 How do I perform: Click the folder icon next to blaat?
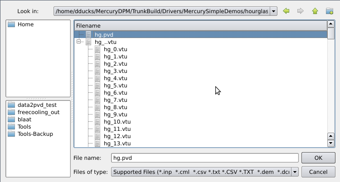click(x=11, y=120)
